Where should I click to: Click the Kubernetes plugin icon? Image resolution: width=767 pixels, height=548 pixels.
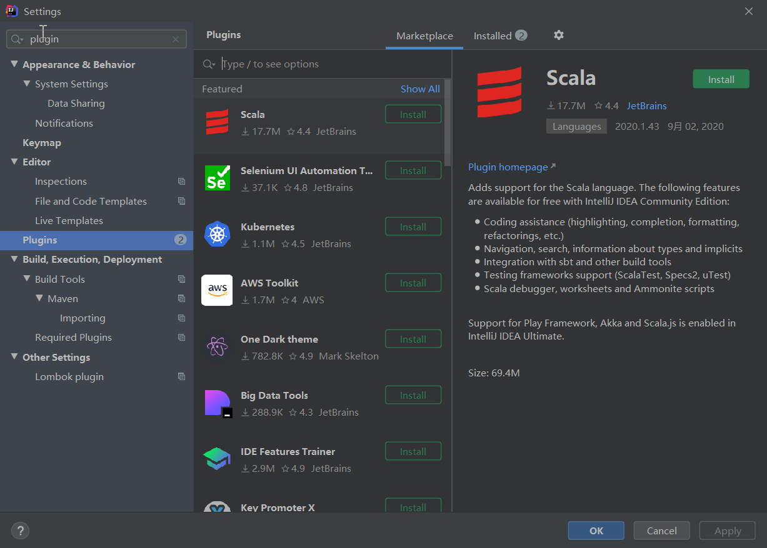(x=217, y=235)
